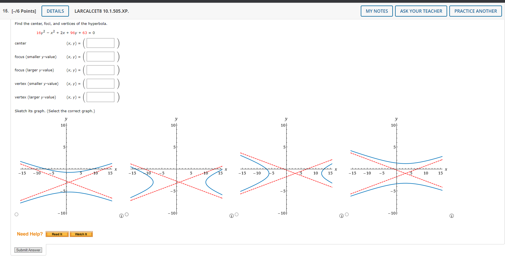This screenshot has width=505, height=256.
Task: Click ASK YOUR TEACHER
Action: click(x=421, y=11)
